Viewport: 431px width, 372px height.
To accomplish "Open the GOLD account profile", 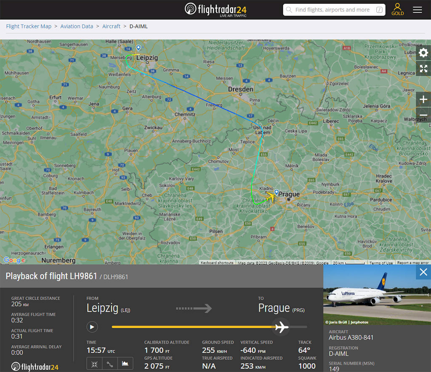I will click(397, 9).
